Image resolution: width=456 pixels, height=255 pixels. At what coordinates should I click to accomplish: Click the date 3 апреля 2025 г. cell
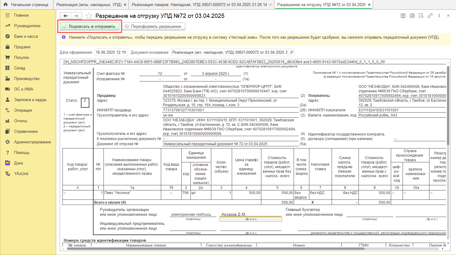pos(215,73)
